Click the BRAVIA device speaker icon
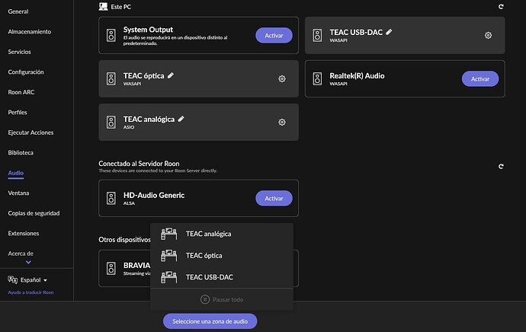The width and height of the screenshot is (526, 332). 111,268
